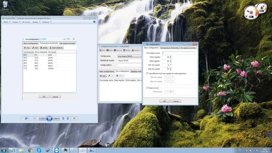Launch Google Chrome from the taskbar
Screen dimensions: 272x153
[x=30, y=150]
